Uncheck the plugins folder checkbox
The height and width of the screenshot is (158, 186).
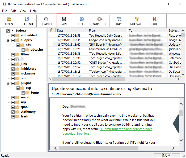[x=13, y=83]
